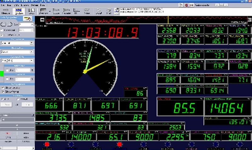Open the last small dropdown arrow in top-right toolbar
This screenshot has width=252, height=150.
point(226,5)
